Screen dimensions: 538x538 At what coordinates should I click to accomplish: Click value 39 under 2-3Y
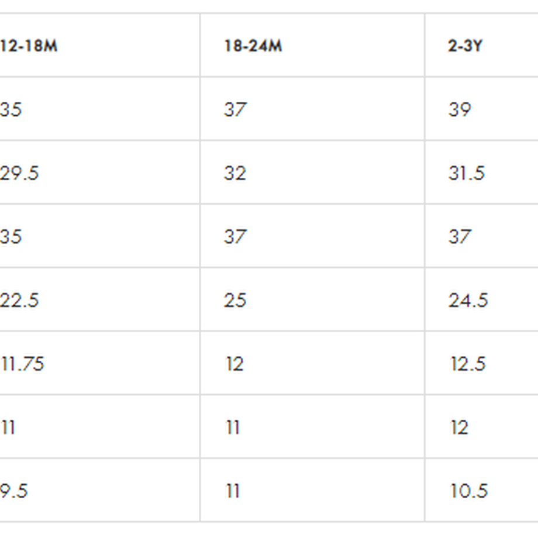tap(460, 109)
